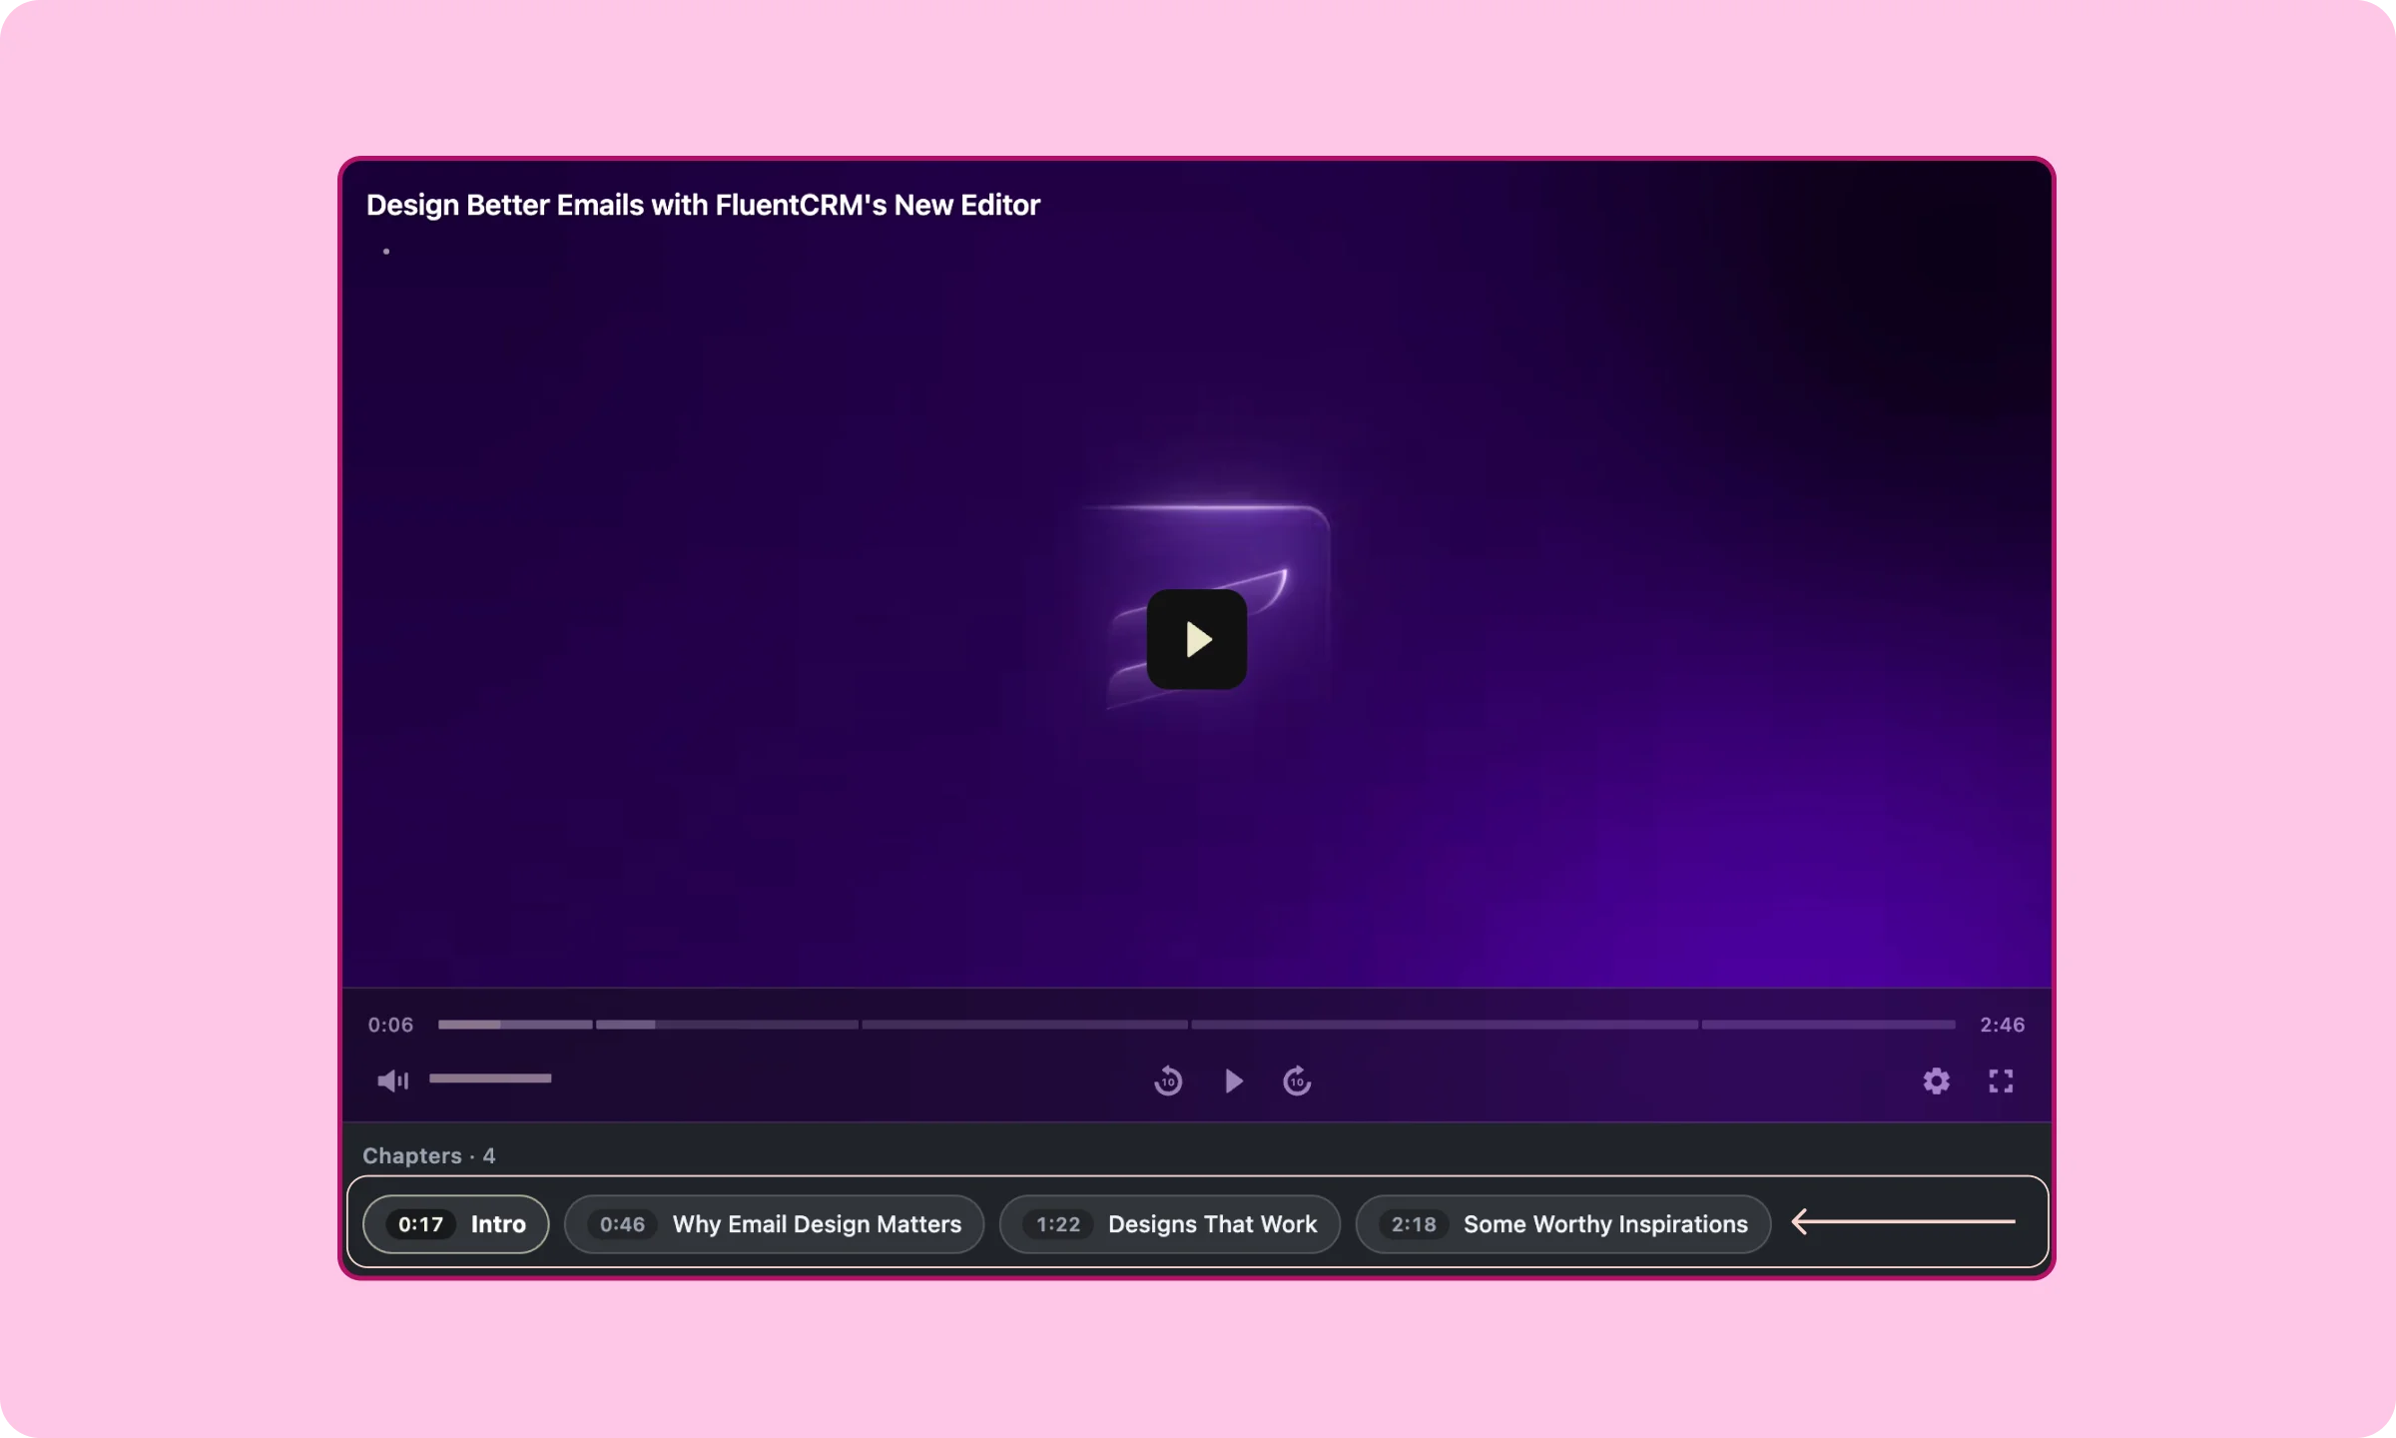Seek on the video progress bar
This screenshot has width=2396, height=1438.
[1196, 1025]
